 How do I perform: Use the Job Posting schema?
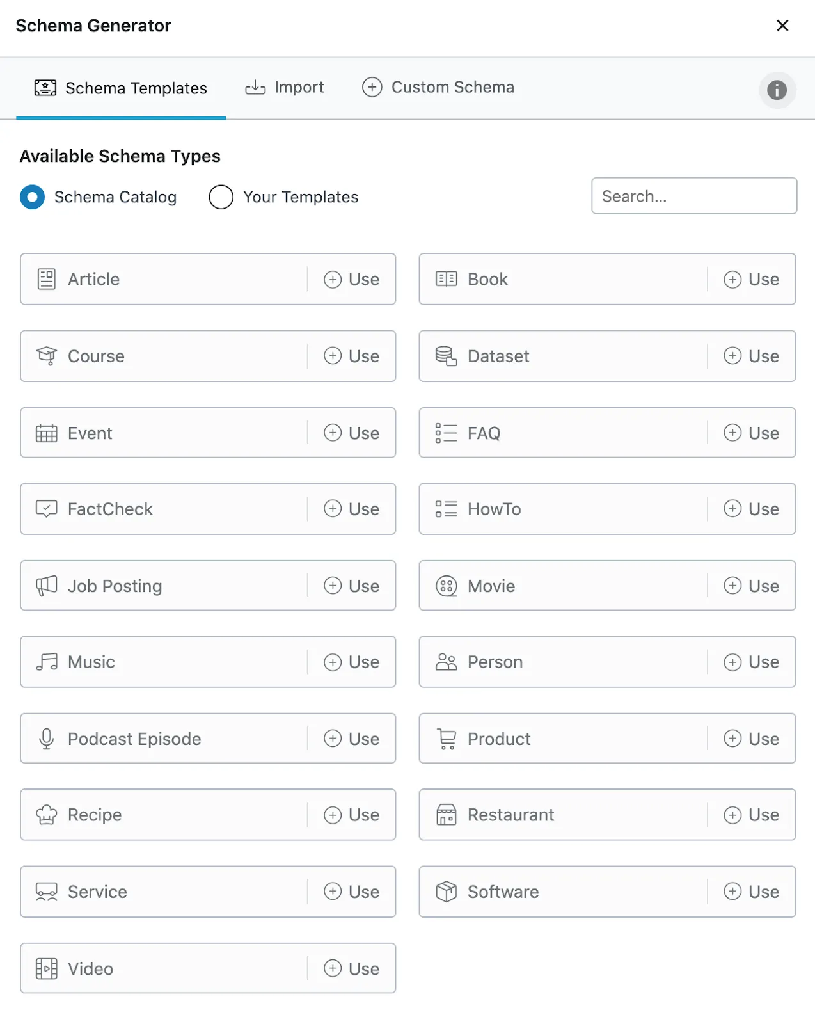[x=351, y=586]
